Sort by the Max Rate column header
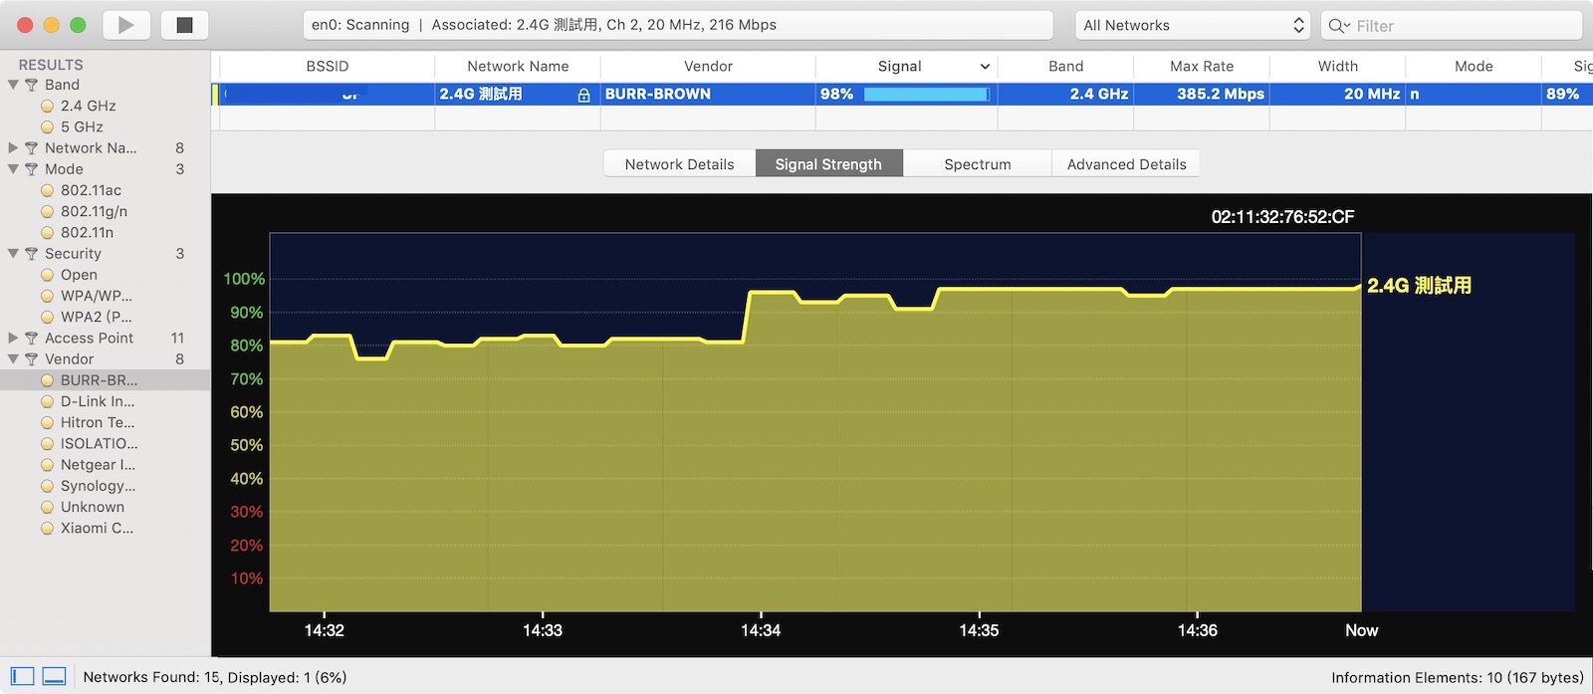This screenshot has width=1593, height=694. (1201, 67)
